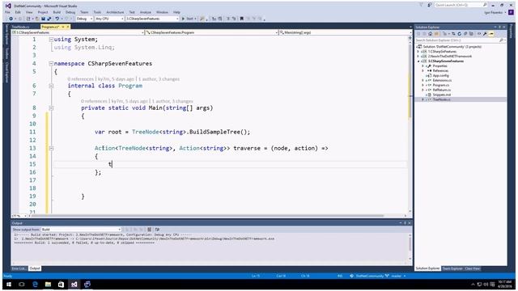Toggle auto-hide pin on Solution Explorer

500,27
